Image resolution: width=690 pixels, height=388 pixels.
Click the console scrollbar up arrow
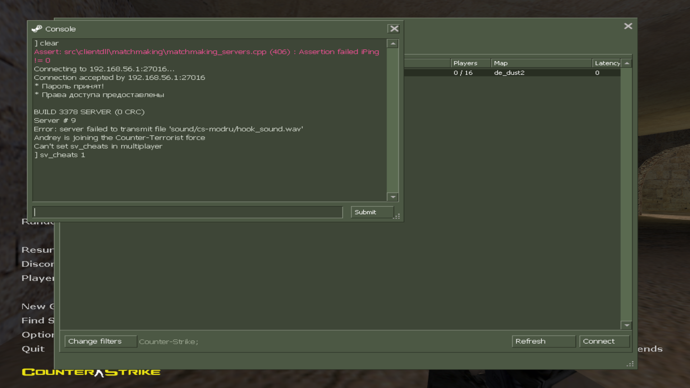click(393, 43)
